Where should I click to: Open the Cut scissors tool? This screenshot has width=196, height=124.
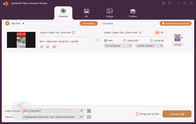coord(47,47)
